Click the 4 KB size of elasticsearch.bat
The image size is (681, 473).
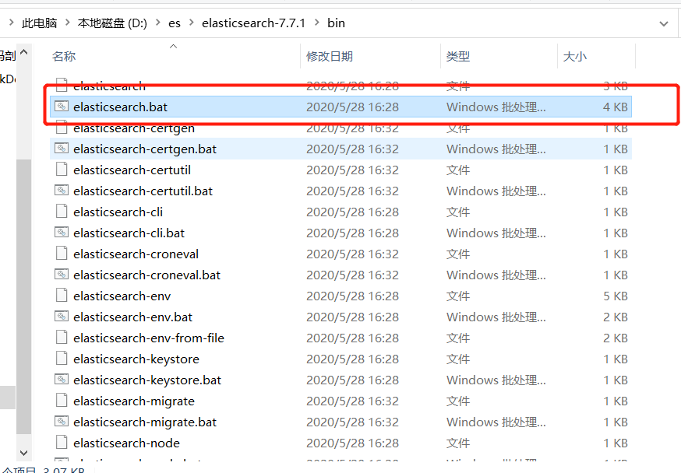[615, 107]
